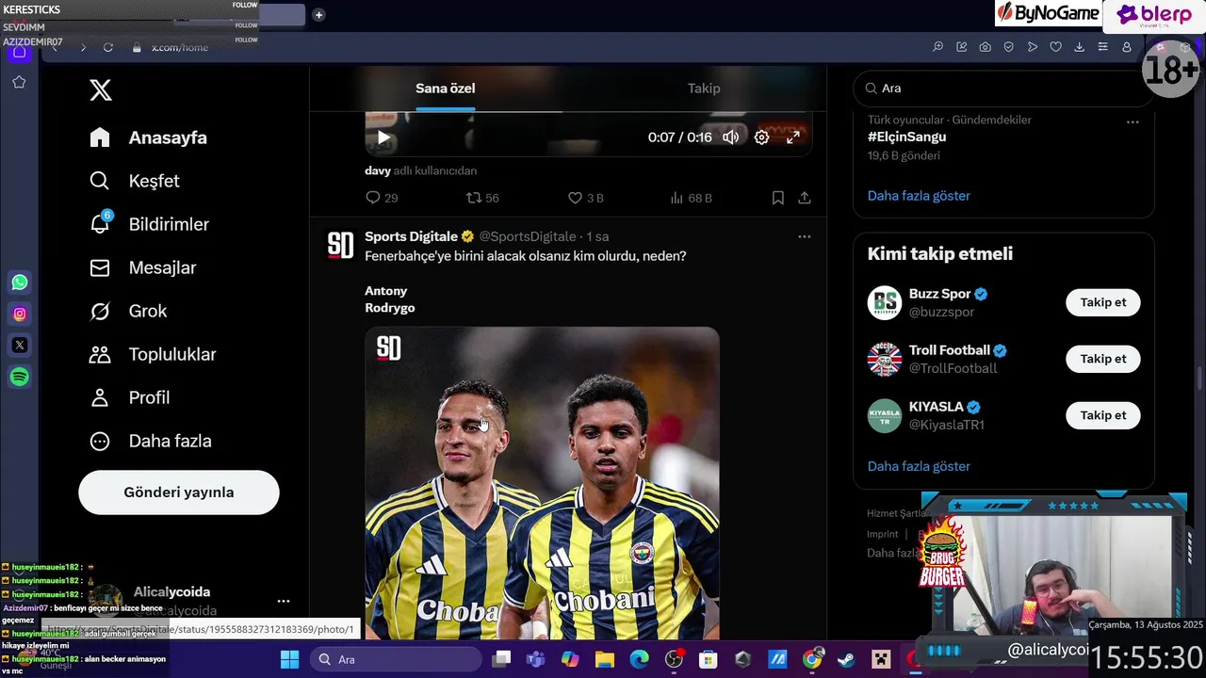Open Easy setup sliders icon
1206x678 pixels.
(x=1102, y=47)
